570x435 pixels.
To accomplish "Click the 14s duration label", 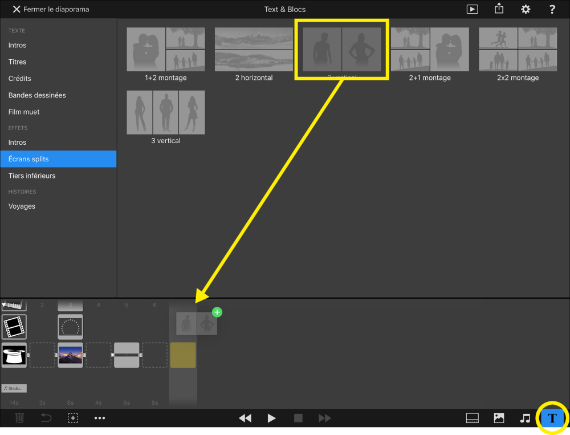I will coord(14,403).
